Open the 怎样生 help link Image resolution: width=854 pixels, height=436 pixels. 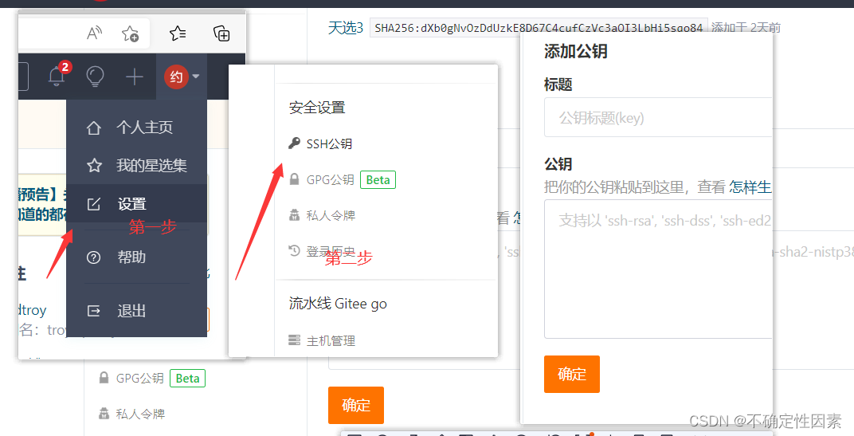pyautogui.click(x=750, y=187)
